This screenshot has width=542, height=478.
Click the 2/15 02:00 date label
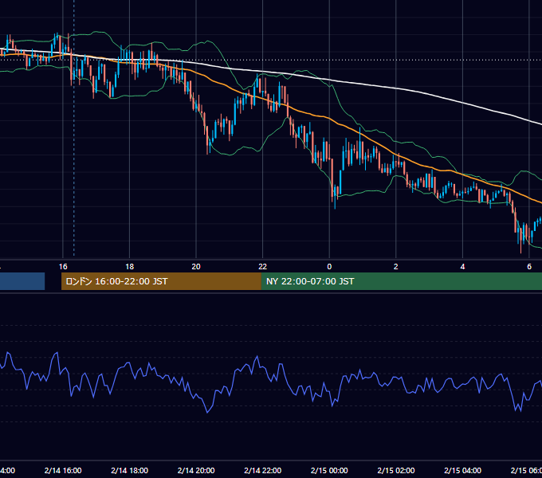(x=396, y=470)
